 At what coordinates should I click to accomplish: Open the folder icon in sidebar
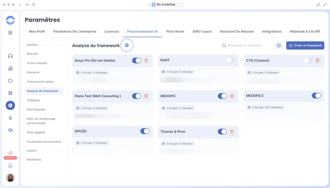(x=10, y=81)
